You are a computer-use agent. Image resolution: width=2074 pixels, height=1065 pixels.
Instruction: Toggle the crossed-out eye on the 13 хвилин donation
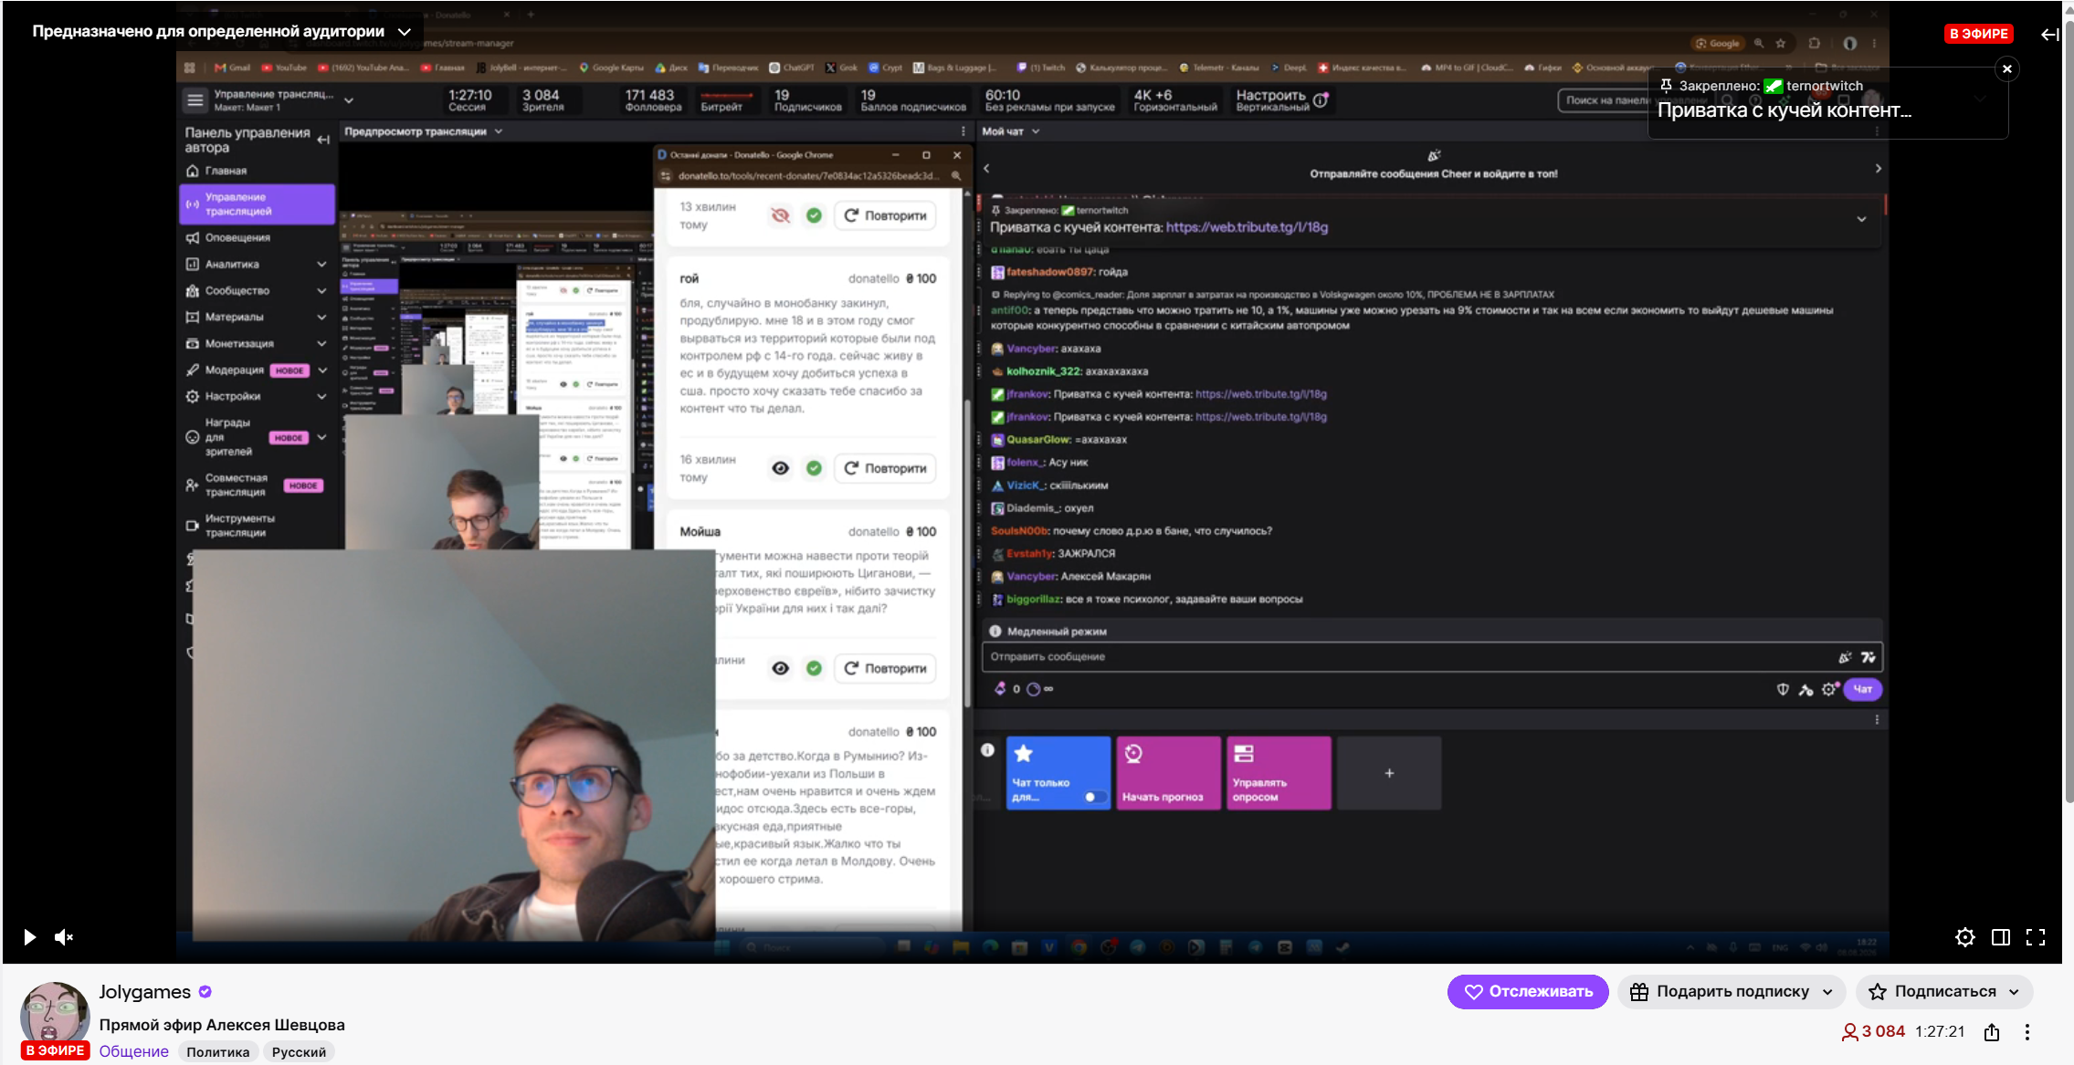pos(780,215)
